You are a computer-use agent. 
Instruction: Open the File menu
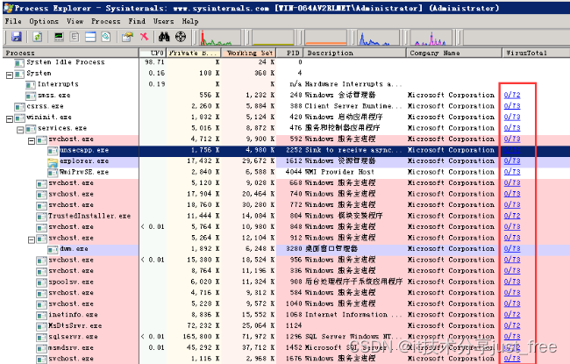pyautogui.click(x=13, y=21)
